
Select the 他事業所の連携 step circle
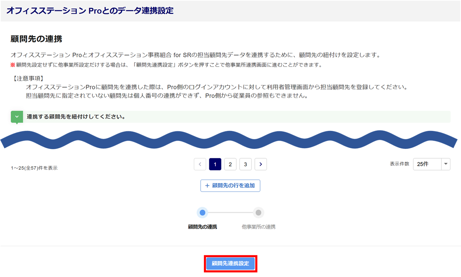pos(258,213)
